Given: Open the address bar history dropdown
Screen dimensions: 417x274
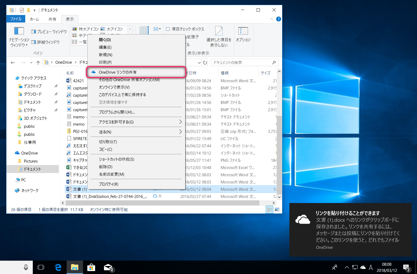Looking at the screenshot, I should [199, 63].
